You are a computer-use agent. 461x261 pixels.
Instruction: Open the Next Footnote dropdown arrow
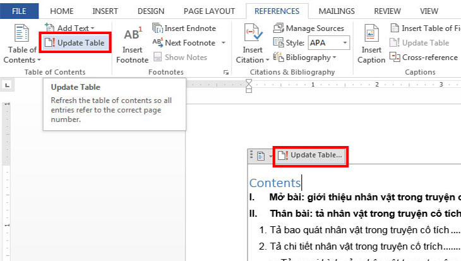coord(223,43)
